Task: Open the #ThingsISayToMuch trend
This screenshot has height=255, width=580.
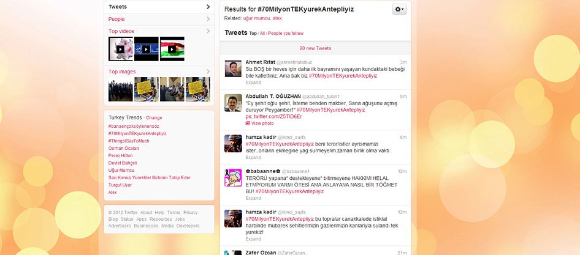Action: tap(128, 141)
